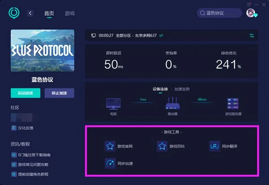This screenshot has width=269, height=185.
Task: Open the 游戏官网 star icon
Action: click(110, 146)
